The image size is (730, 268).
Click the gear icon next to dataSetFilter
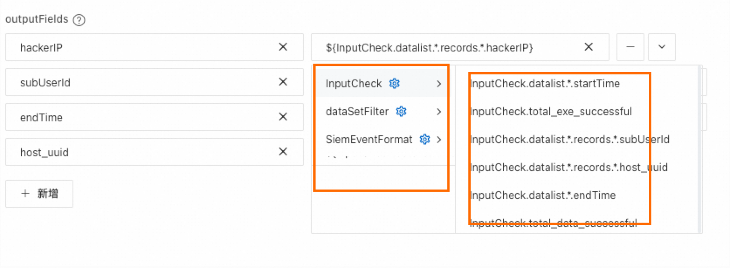401,111
